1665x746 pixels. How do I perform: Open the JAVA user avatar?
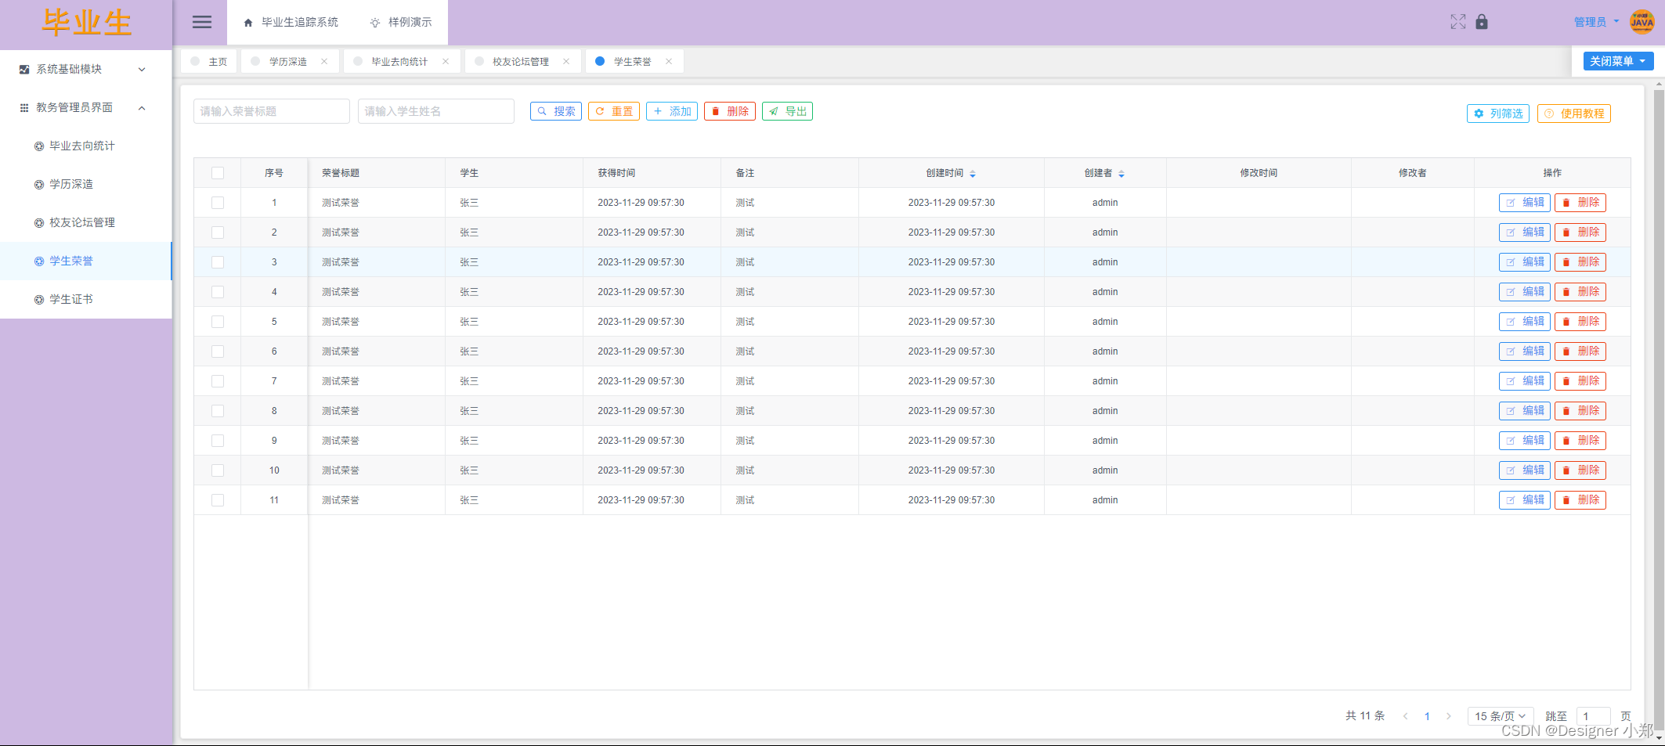1642,22
